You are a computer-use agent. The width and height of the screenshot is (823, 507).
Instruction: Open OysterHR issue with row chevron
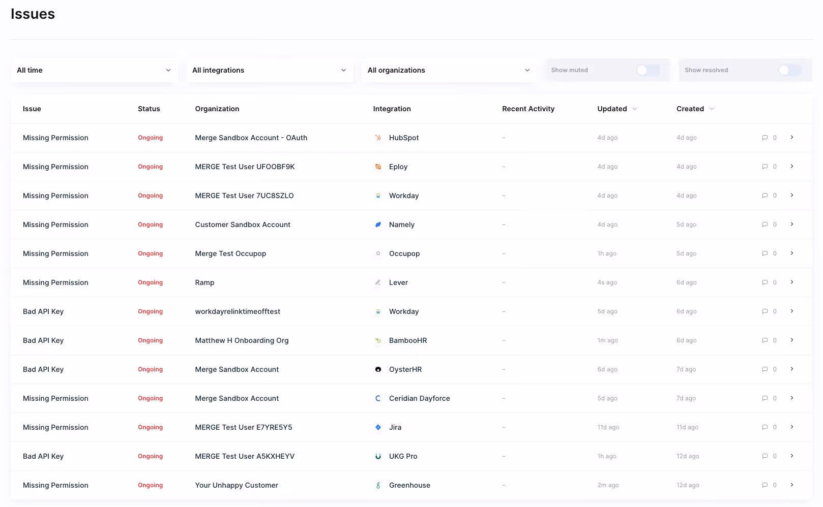pyautogui.click(x=792, y=369)
